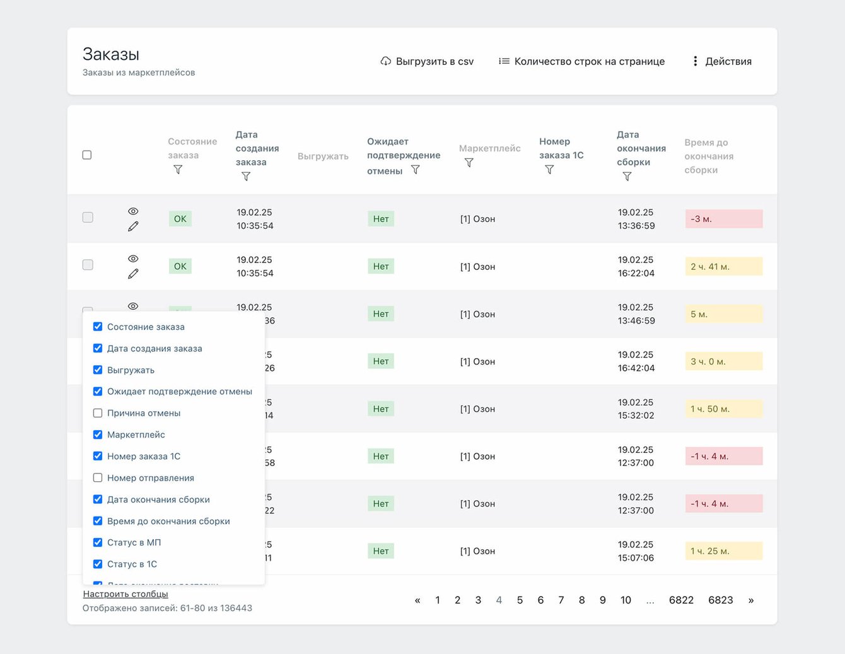Edit the second order with pencil icon
This screenshot has width=845, height=654.
pyautogui.click(x=133, y=274)
